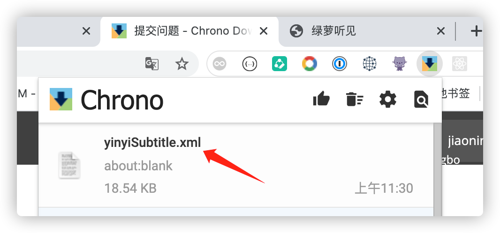Open a new tab with the plus button

click(x=476, y=31)
